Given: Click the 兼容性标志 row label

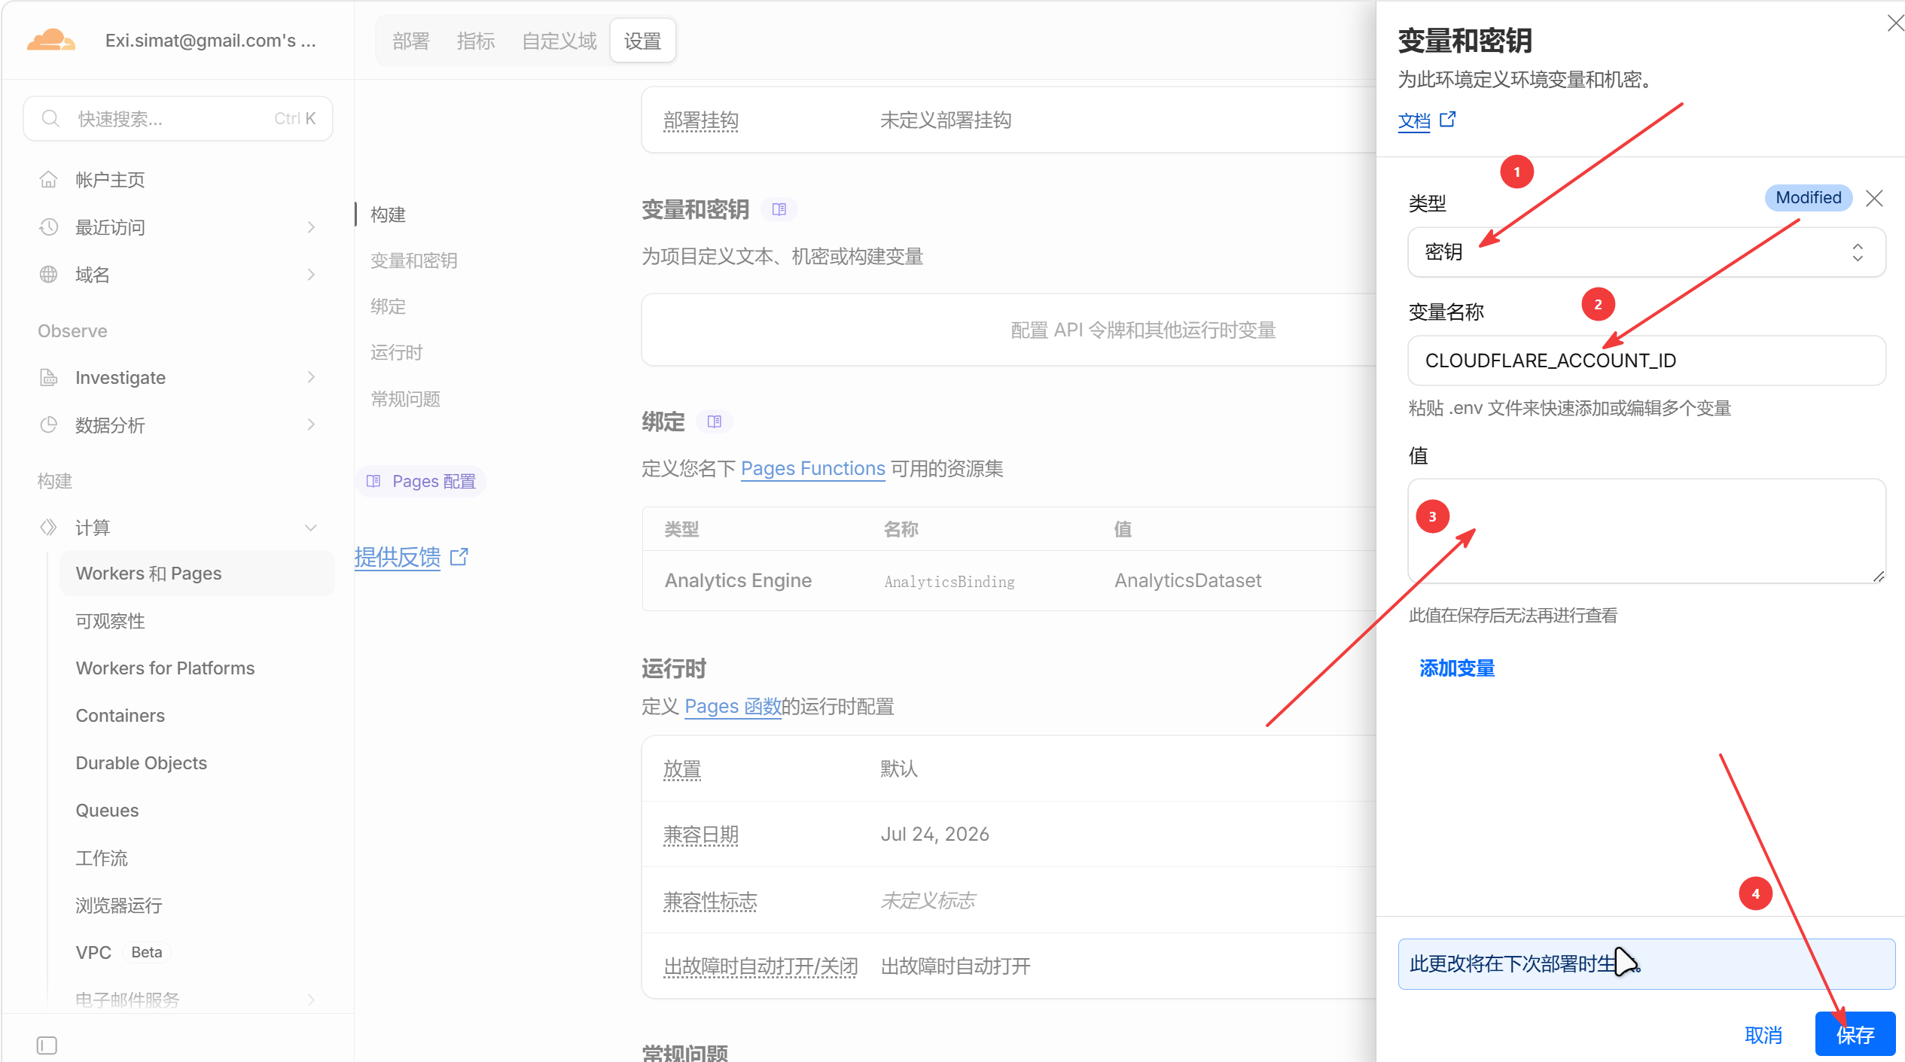Looking at the screenshot, I should click(x=710, y=900).
